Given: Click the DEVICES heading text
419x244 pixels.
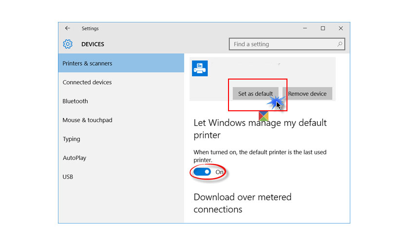Looking at the screenshot, I should pos(93,44).
